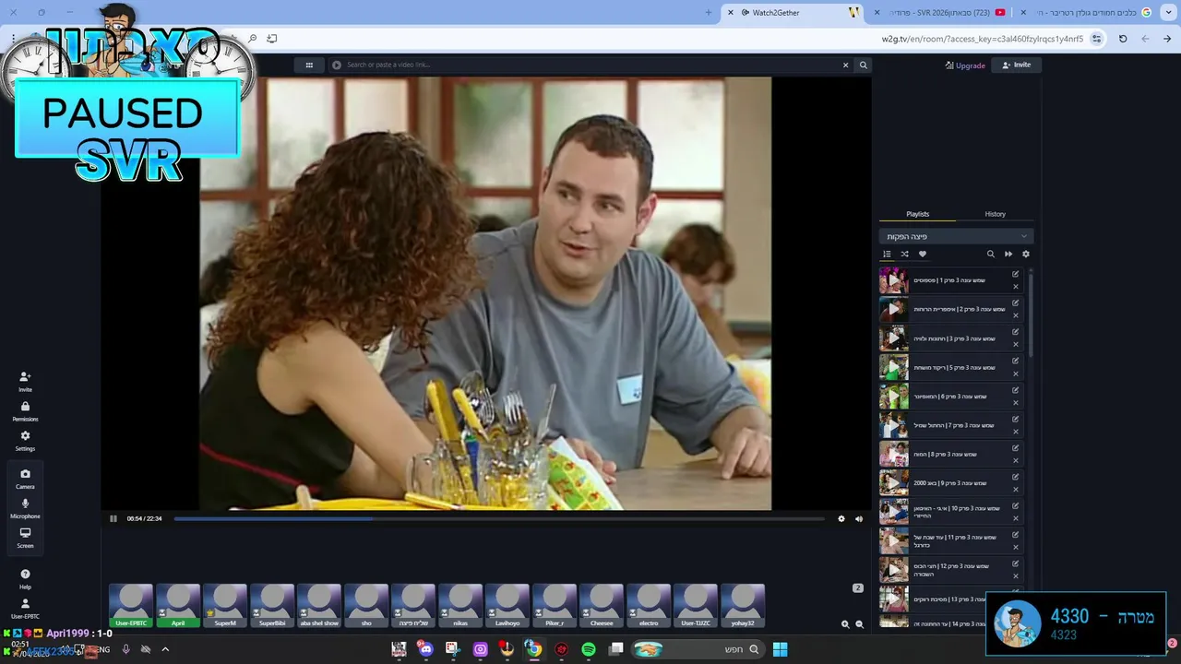This screenshot has height=664, width=1181.
Task: Switch to the Playlists tab
Action: point(918,214)
